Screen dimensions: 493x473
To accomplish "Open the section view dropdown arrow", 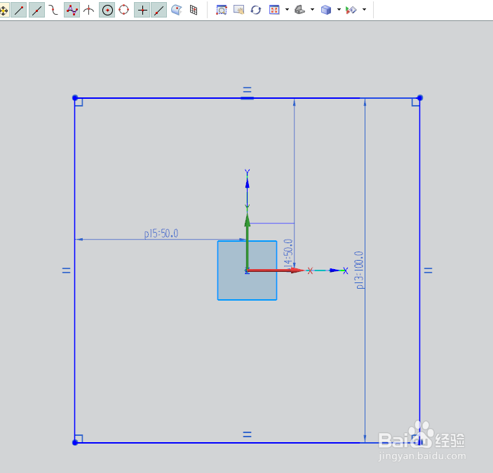I will point(364,10).
